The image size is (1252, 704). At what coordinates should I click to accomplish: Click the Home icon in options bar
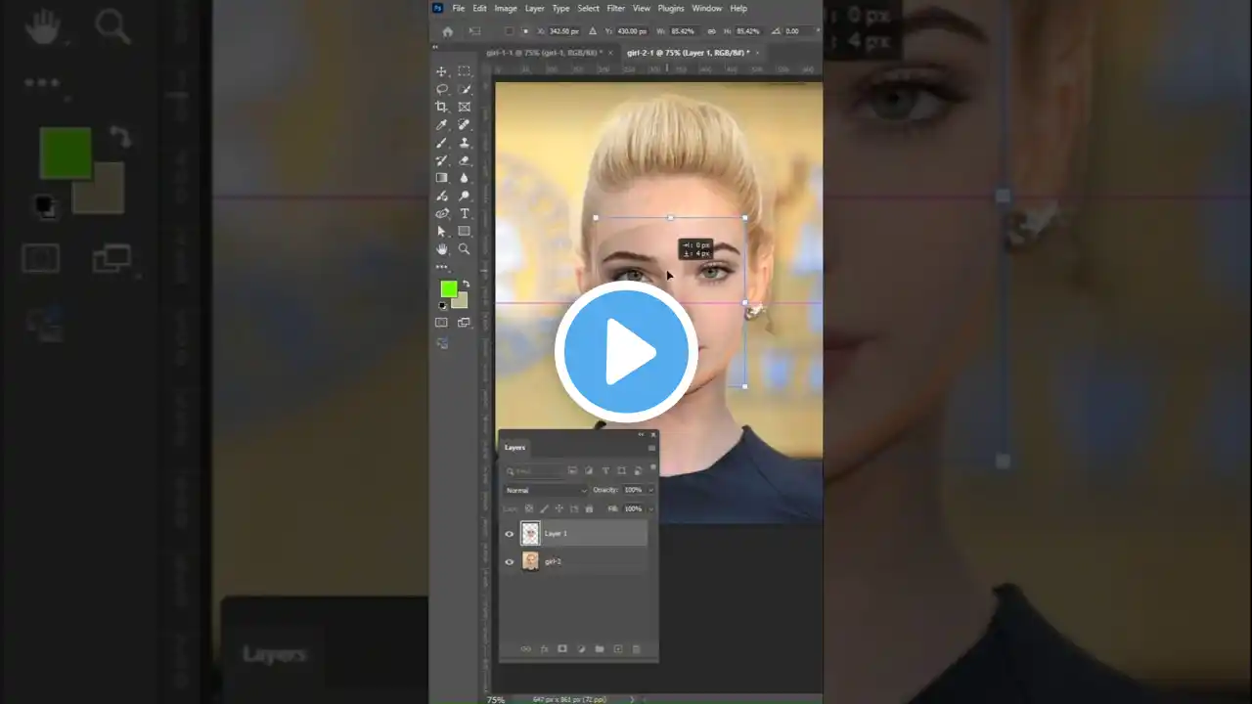448,31
